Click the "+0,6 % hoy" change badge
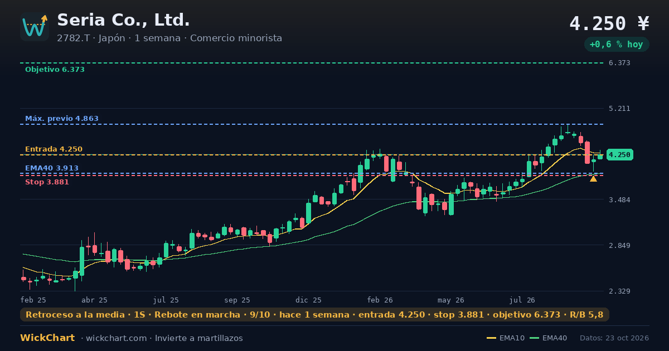The width and height of the screenshot is (669, 351). point(617,45)
